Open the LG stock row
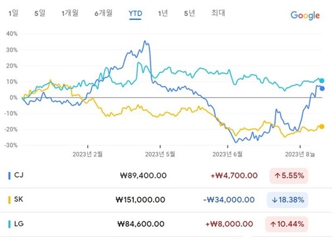Viewport: 336px width, 241px height. 166,224
